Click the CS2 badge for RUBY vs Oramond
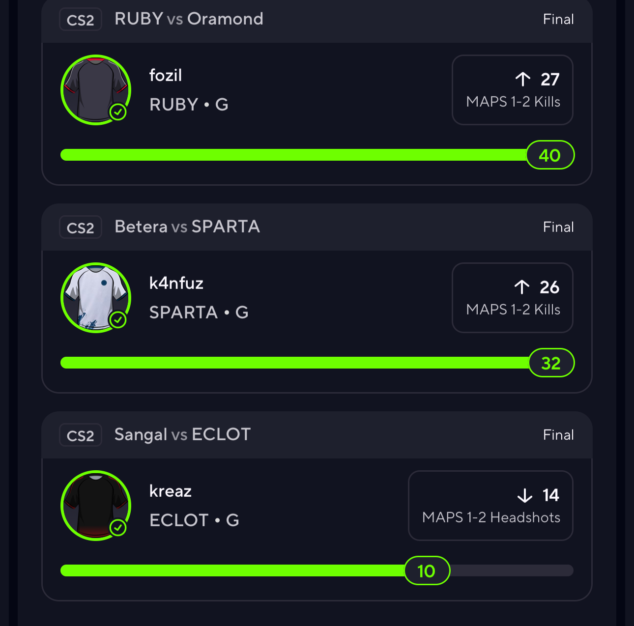Screen dimensions: 634x626 [81, 20]
